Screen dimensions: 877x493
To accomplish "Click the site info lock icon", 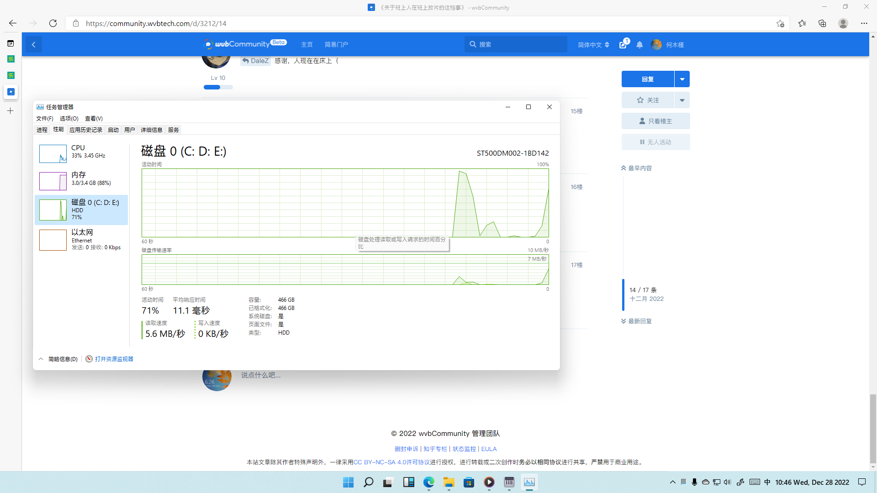I will point(76,23).
